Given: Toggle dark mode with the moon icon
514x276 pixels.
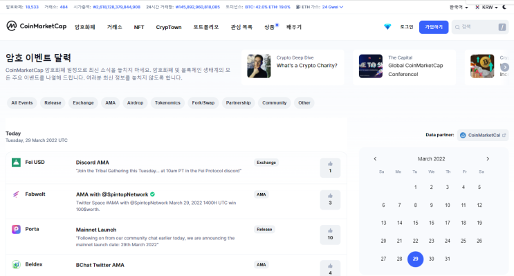Looking at the screenshot, I should 504,7.
